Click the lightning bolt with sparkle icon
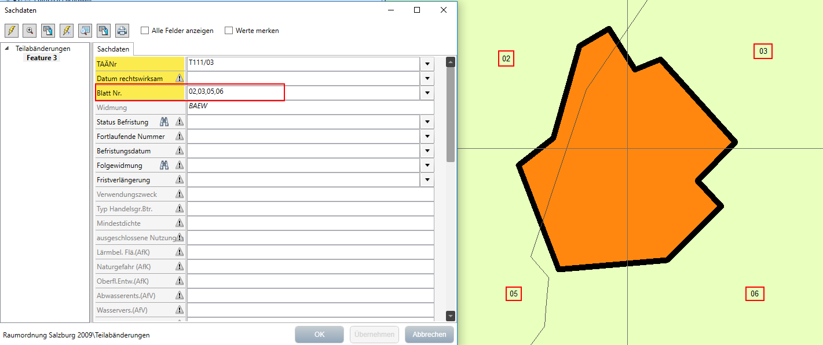Viewport: 823px width, 345px height. [67, 30]
